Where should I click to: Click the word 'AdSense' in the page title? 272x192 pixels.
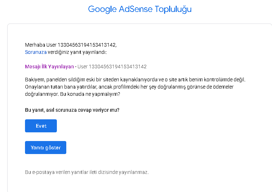135,9
